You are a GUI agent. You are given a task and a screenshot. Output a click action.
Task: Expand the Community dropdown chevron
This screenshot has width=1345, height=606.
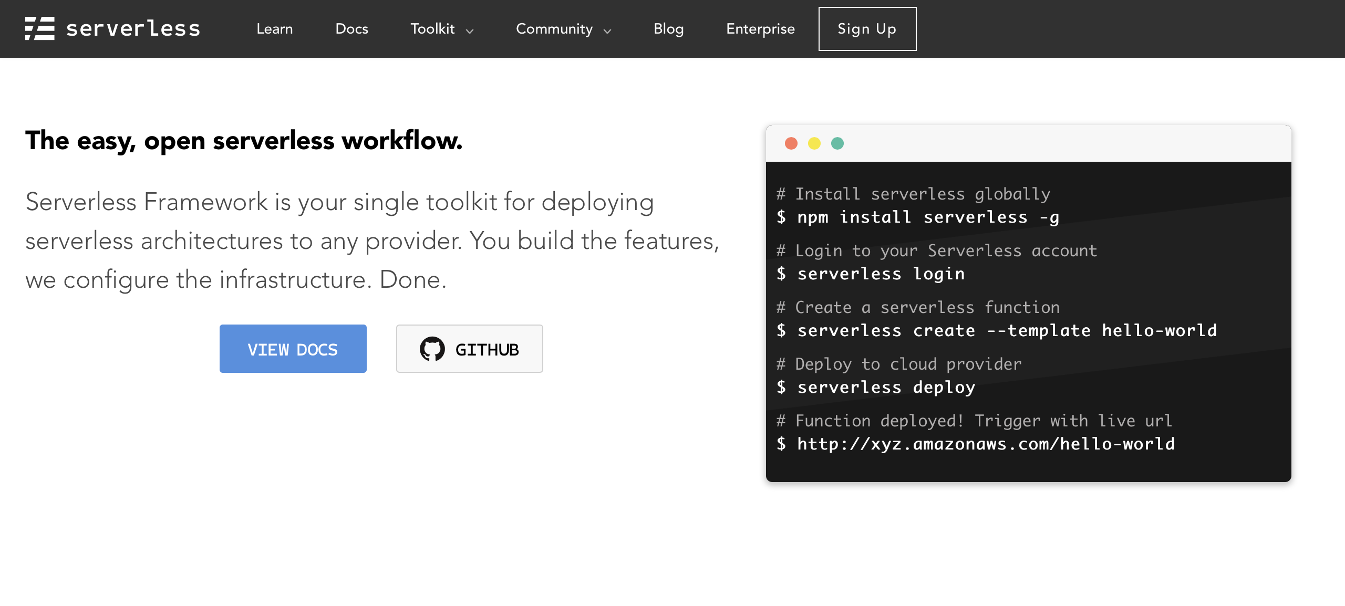point(607,31)
